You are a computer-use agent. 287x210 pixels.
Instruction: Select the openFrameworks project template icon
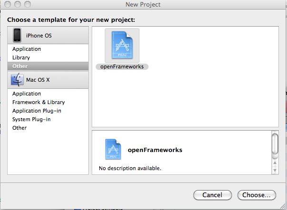(122, 46)
